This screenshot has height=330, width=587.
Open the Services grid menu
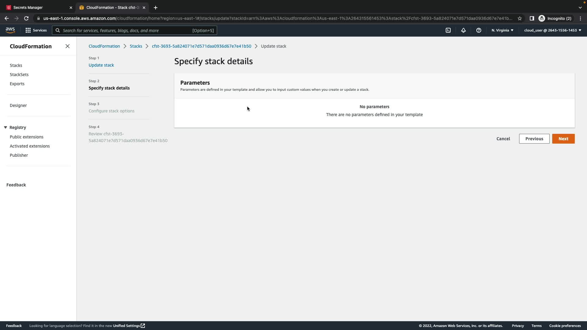pos(36,30)
